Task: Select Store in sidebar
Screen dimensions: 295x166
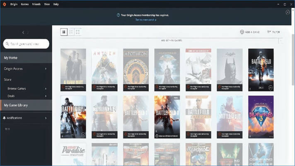Action: tap(26, 80)
